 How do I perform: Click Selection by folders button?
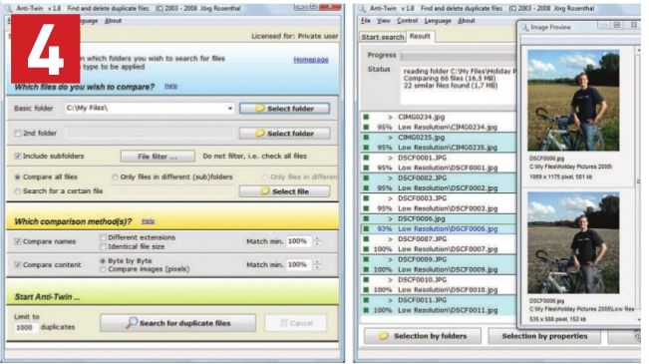tap(423, 336)
